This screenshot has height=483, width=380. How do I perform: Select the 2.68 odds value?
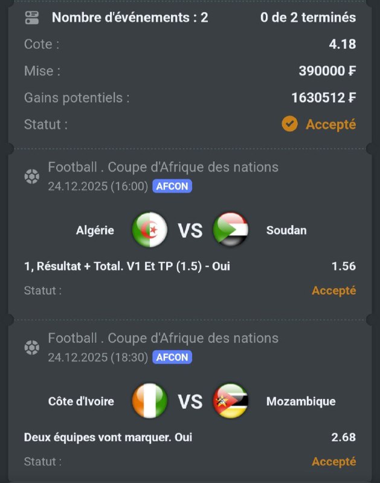(x=343, y=437)
